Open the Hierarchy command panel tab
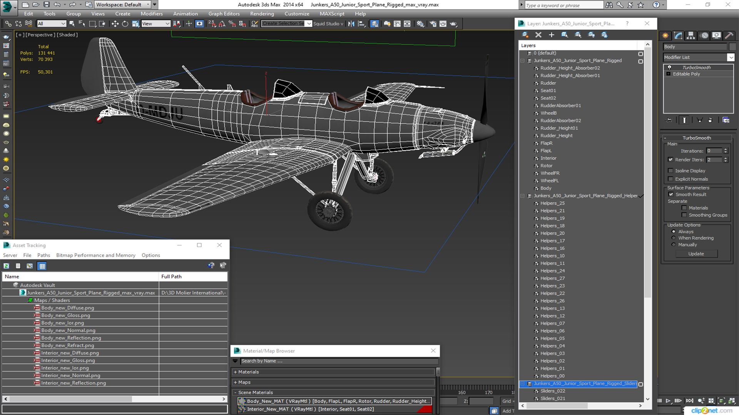739x415 pixels. coord(691,36)
